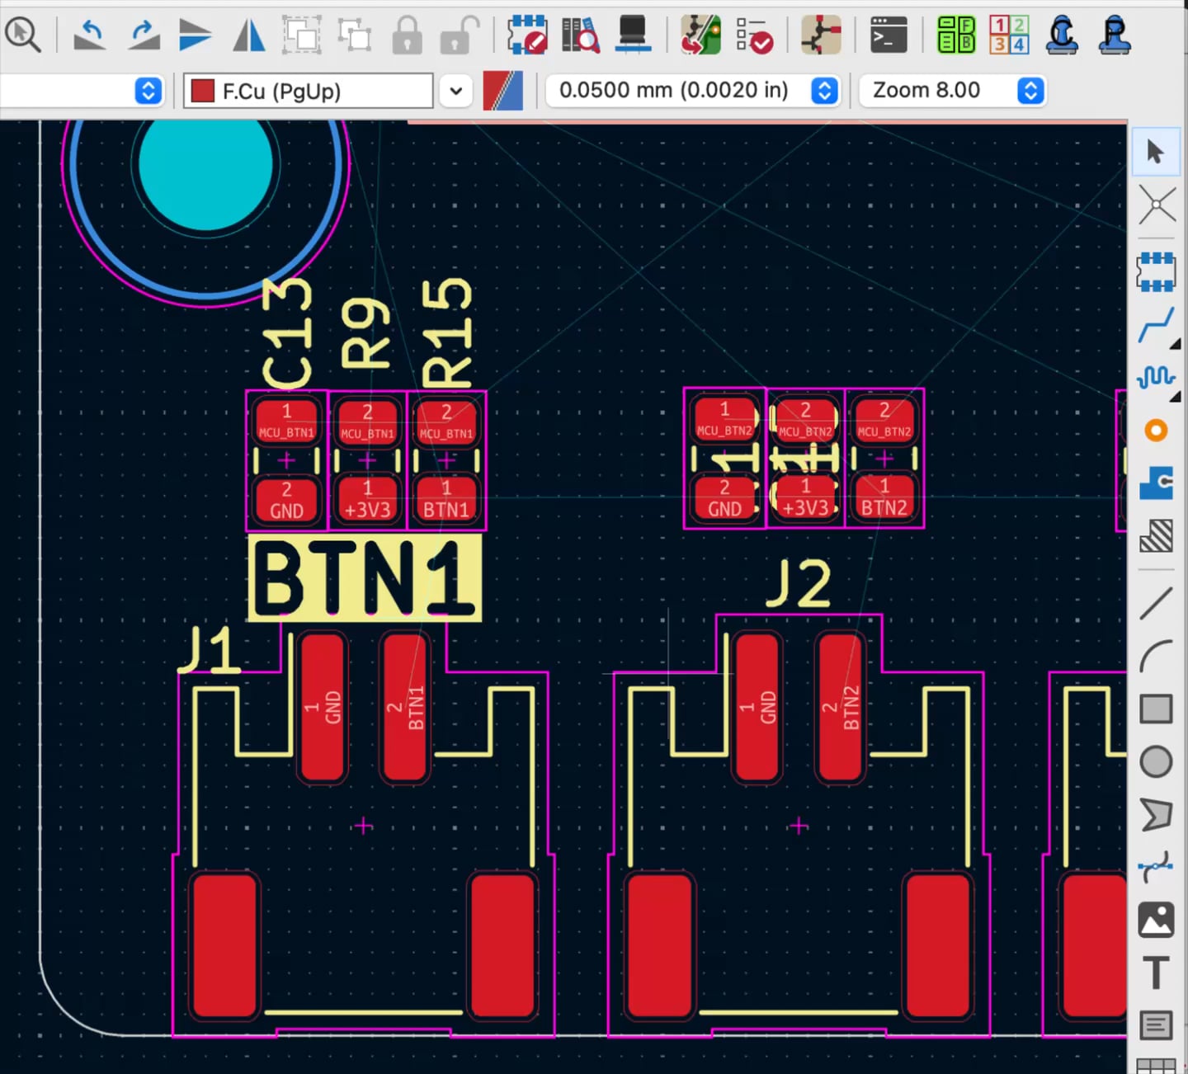
Task: Activate the Local Ratsnest tool
Action: [x=1156, y=204]
